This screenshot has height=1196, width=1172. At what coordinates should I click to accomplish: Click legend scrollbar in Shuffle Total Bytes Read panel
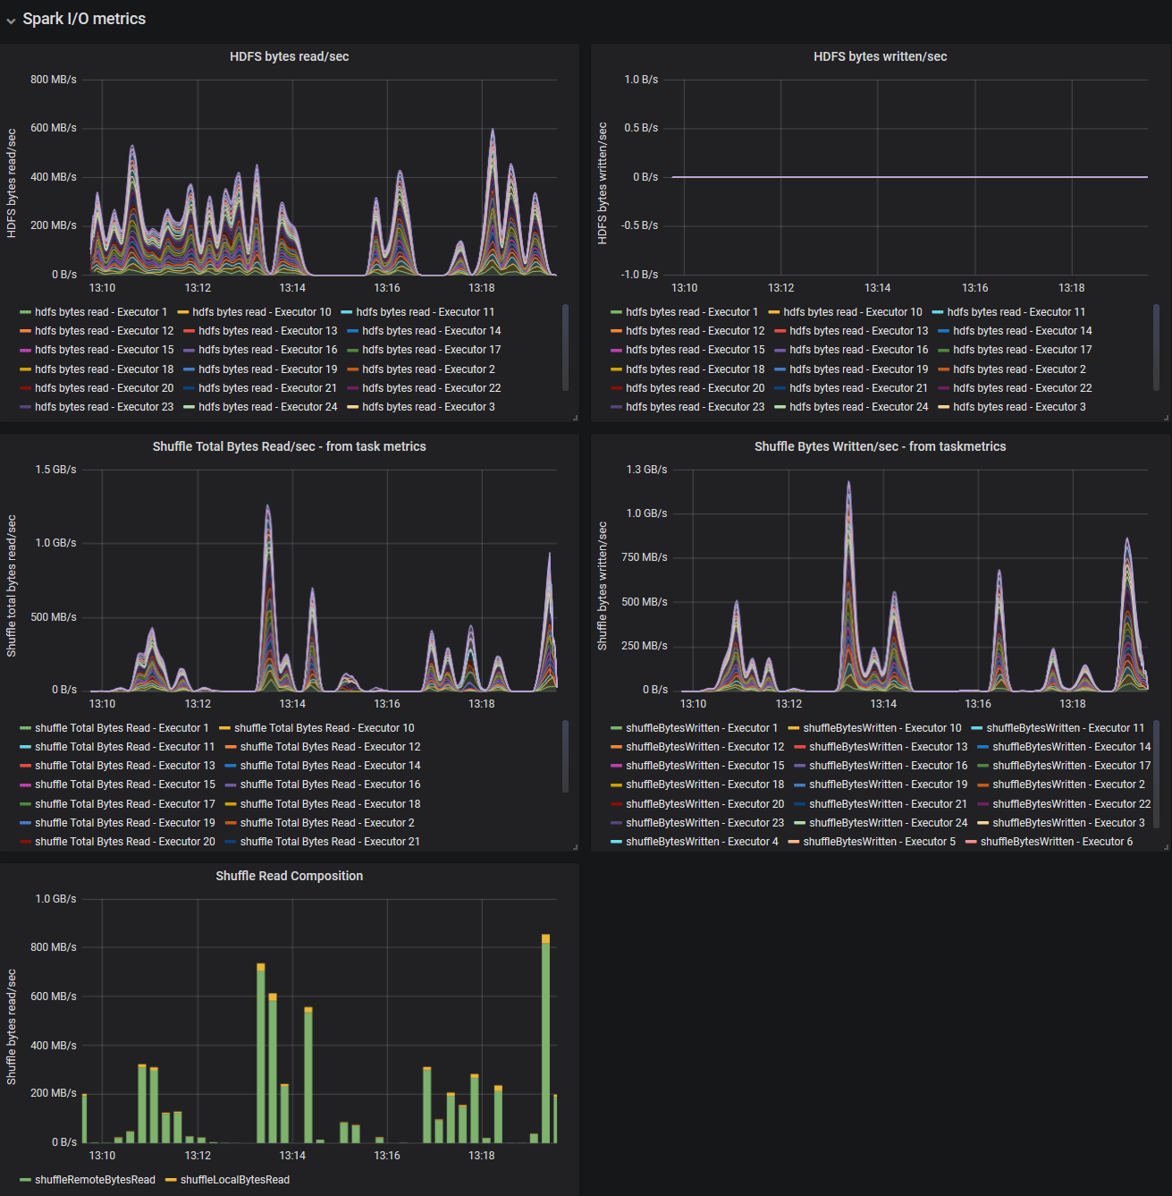565,757
